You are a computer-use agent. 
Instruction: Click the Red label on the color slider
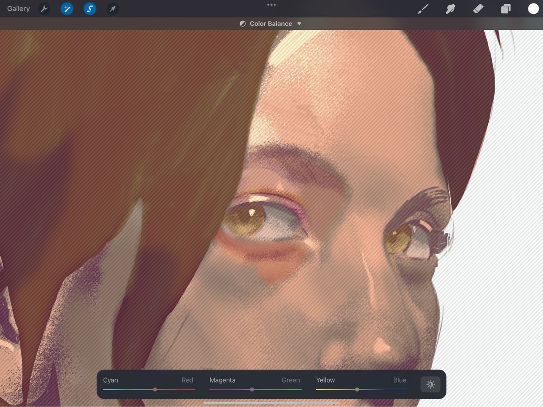coord(187,380)
